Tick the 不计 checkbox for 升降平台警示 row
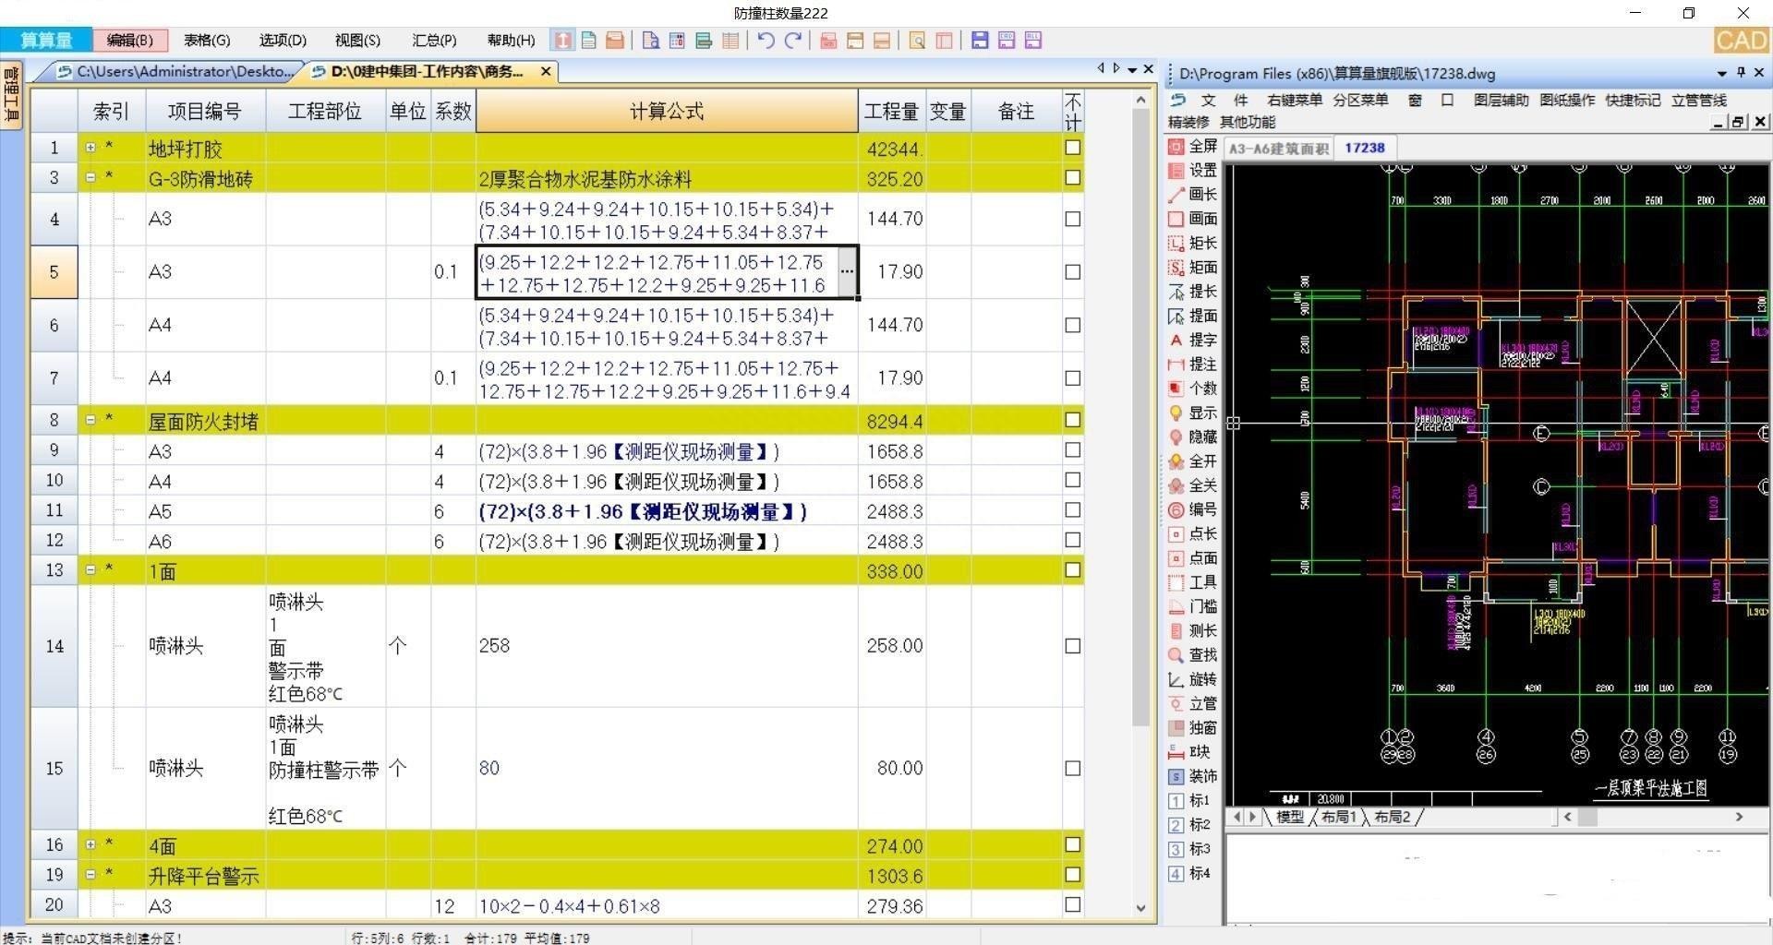 [x=1072, y=875]
